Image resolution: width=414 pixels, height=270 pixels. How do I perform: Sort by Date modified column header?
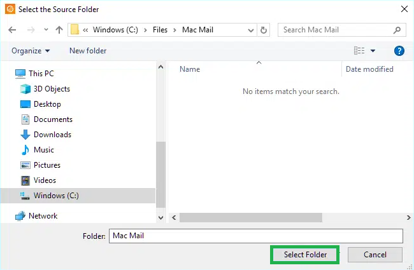(369, 69)
